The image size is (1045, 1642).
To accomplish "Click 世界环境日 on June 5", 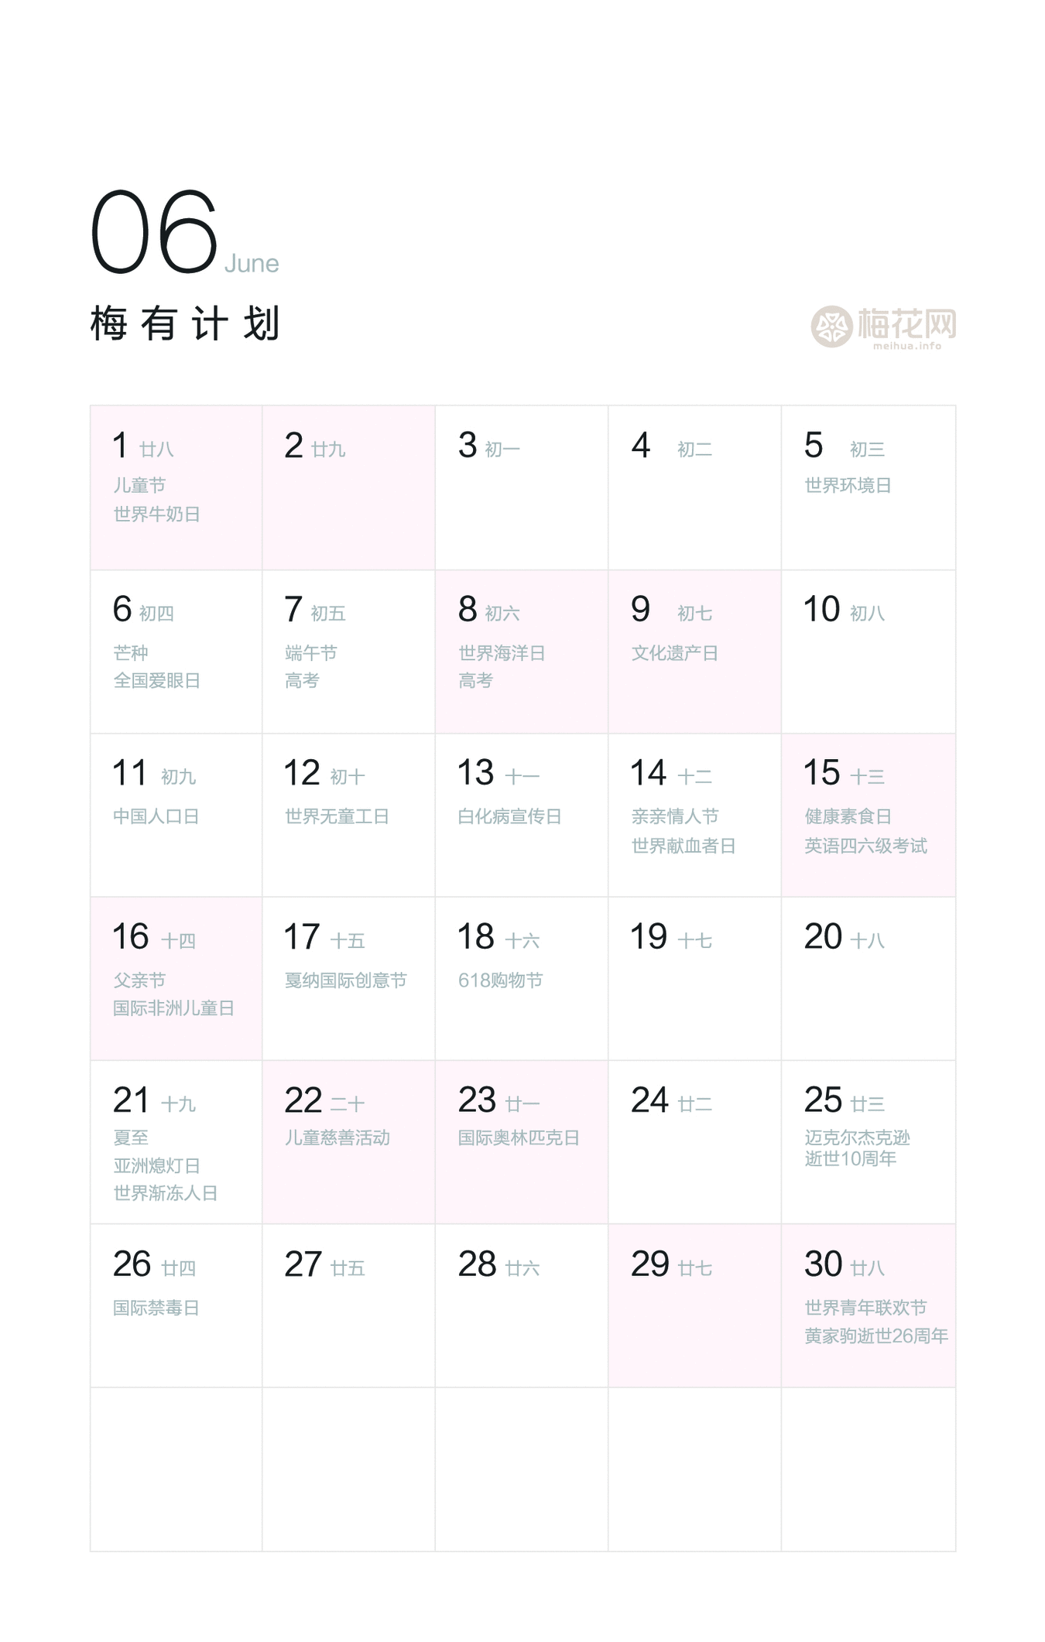I will click(x=848, y=485).
